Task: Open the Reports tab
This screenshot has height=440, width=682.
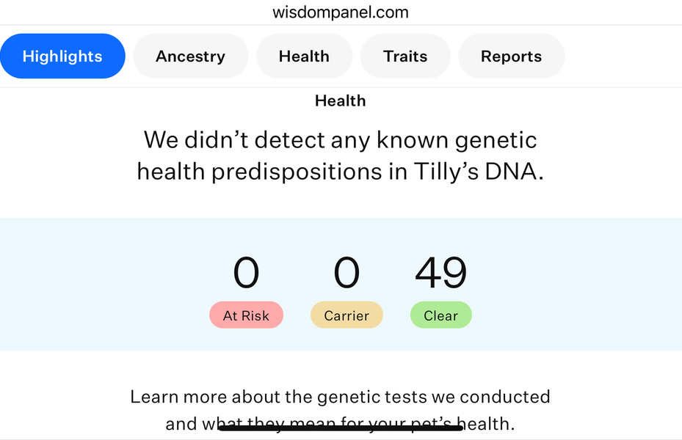Action: (x=511, y=56)
